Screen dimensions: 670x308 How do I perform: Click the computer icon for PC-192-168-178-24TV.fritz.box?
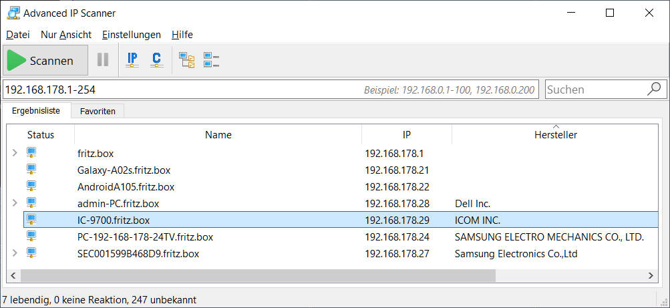(31, 236)
